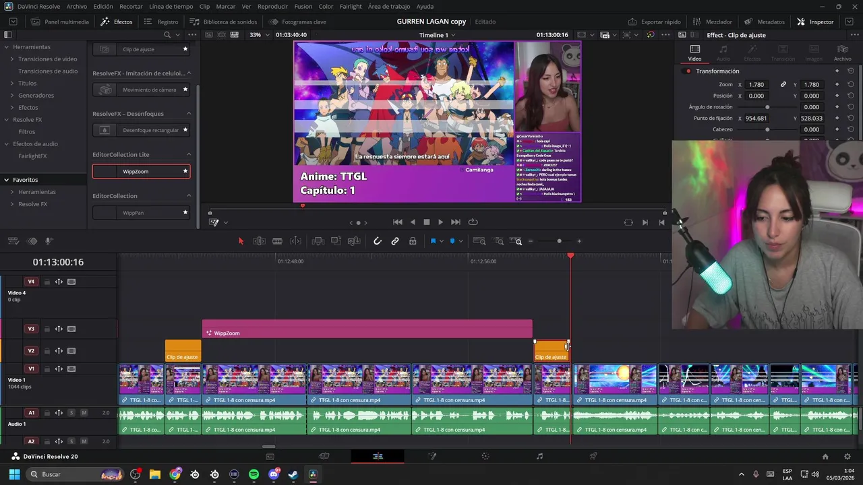Toggle the Linked Selection chain icon

coord(395,241)
